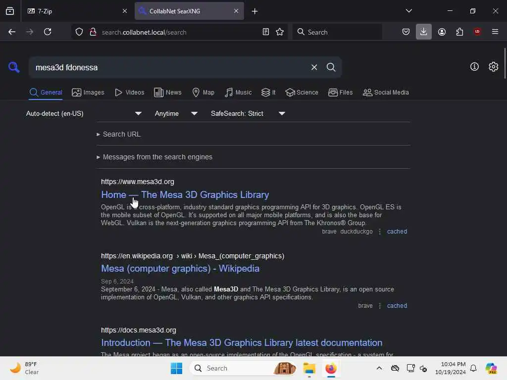
Task: Submit search with magnifier button
Action: pos(331,67)
